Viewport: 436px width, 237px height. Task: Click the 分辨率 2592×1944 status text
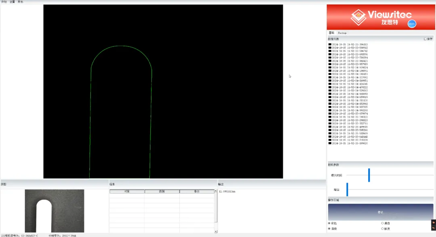62,236
